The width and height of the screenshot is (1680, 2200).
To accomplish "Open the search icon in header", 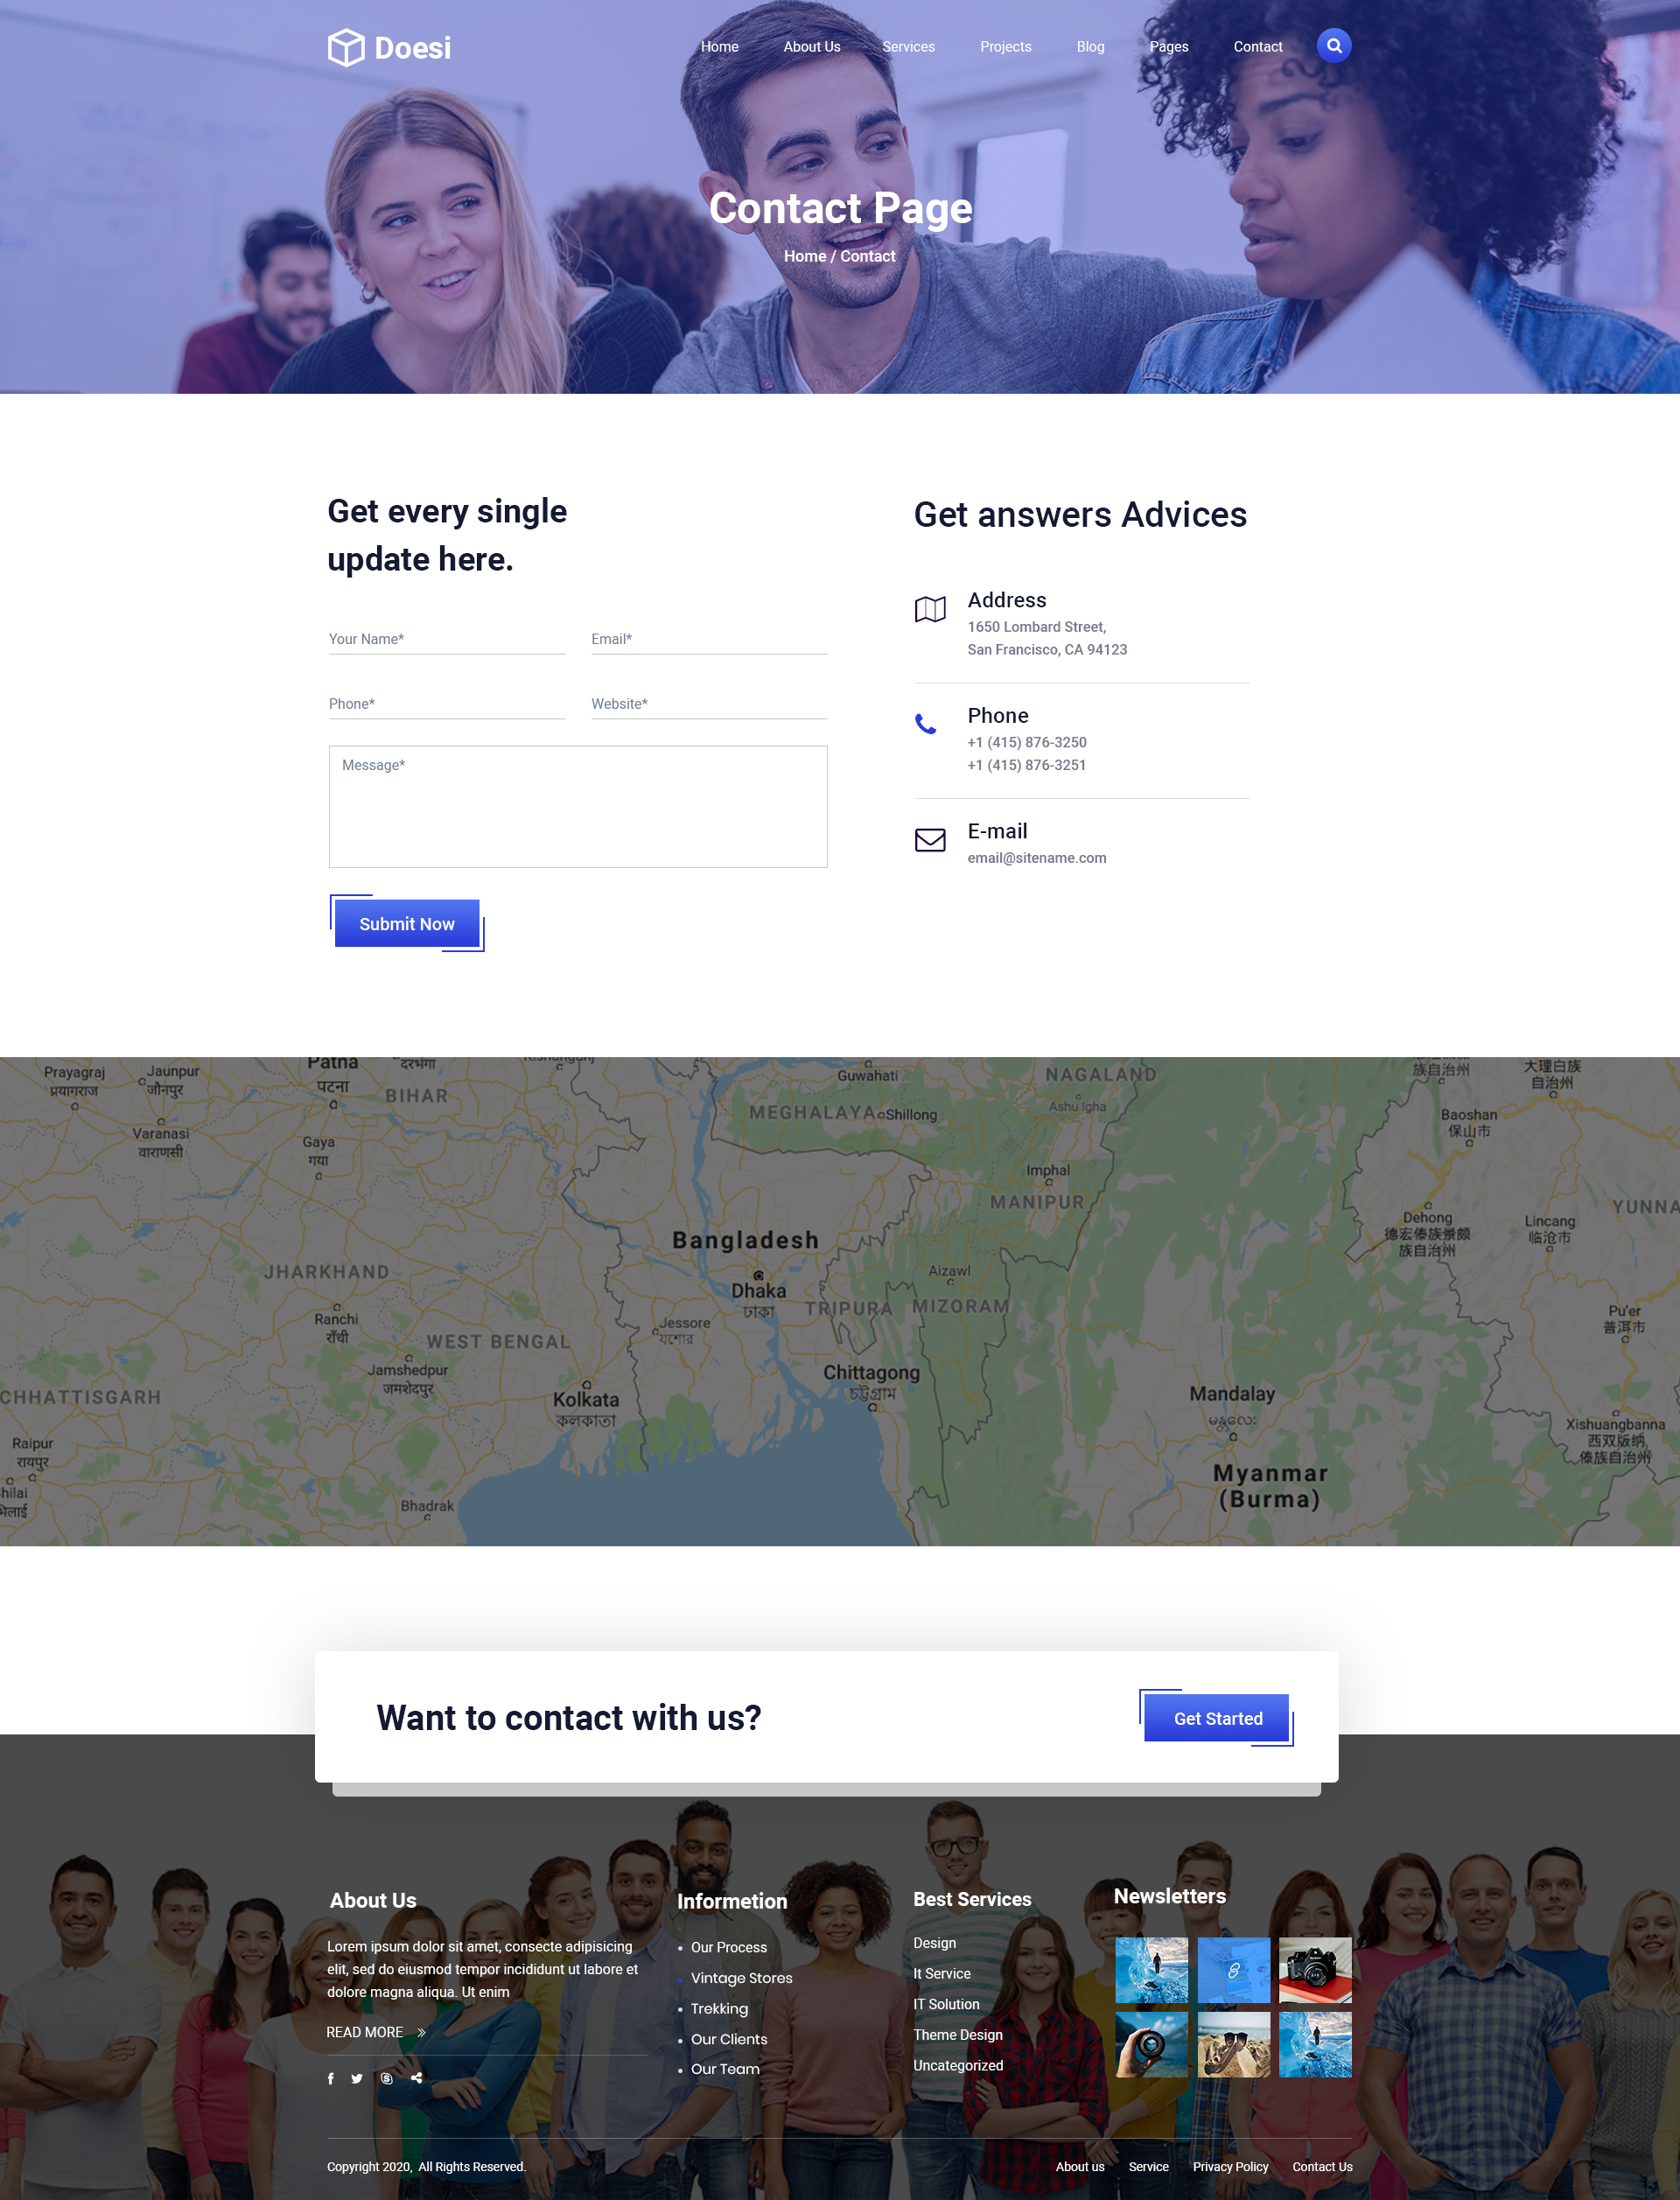I will point(1333,46).
